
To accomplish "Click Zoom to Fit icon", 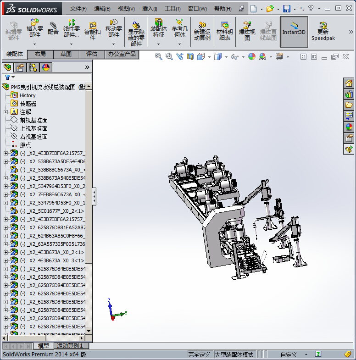I will point(158,56).
